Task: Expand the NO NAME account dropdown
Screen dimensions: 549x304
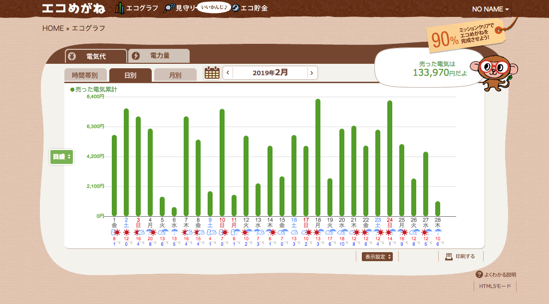Action: click(491, 9)
